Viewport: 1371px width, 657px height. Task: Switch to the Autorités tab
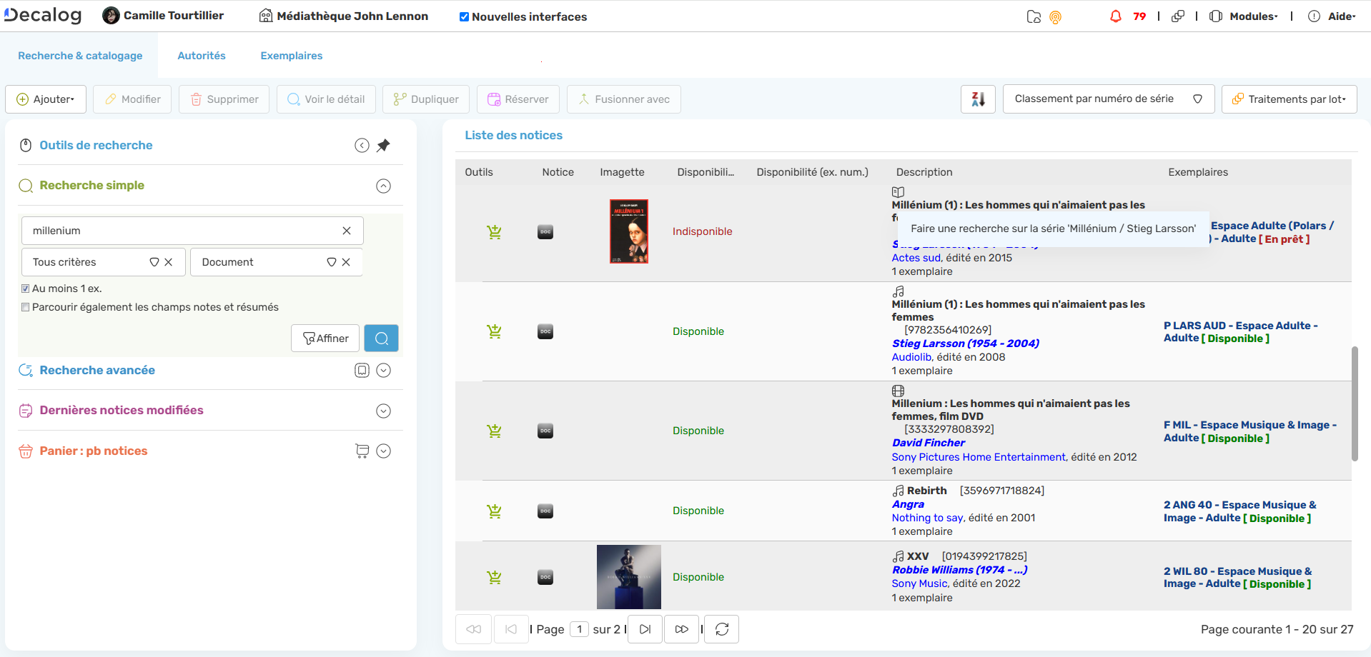[202, 56]
